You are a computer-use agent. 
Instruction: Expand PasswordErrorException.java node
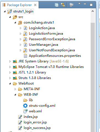[x=20, y=39]
